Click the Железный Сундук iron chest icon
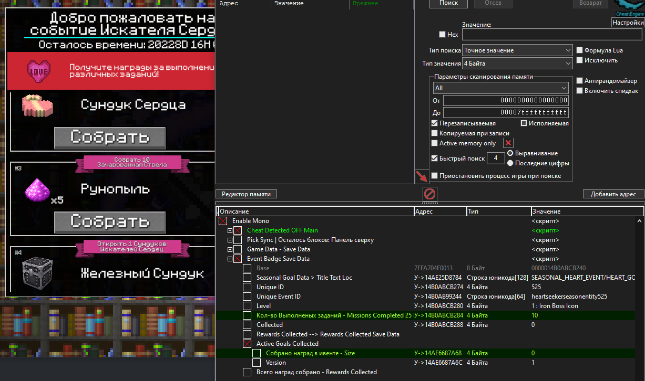 click(37, 273)
